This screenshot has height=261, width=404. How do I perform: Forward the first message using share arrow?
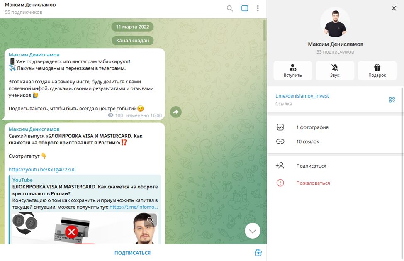click(x=176, y=112)
